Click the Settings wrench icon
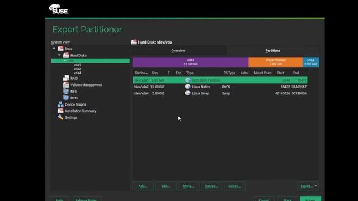The height and width of the screenshot is (201, 358). pyautogui.click(x=60, y=117)
